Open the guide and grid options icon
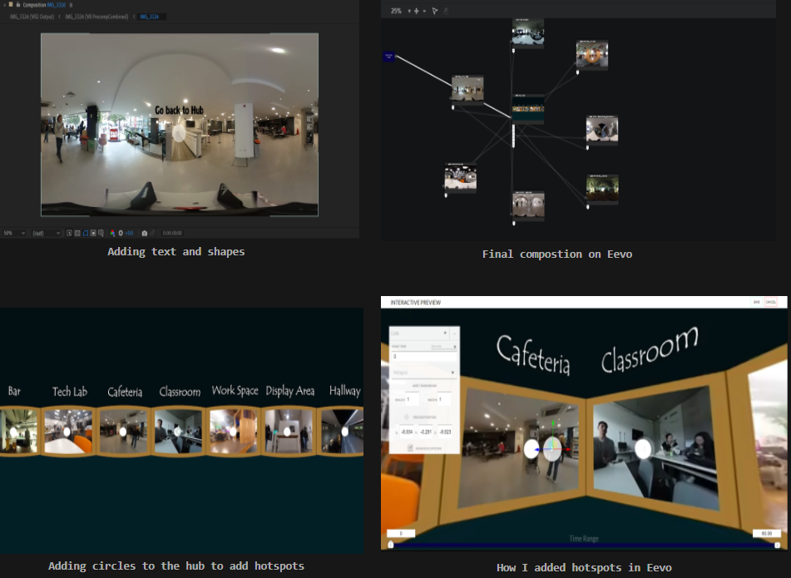 tap(101, 233)
